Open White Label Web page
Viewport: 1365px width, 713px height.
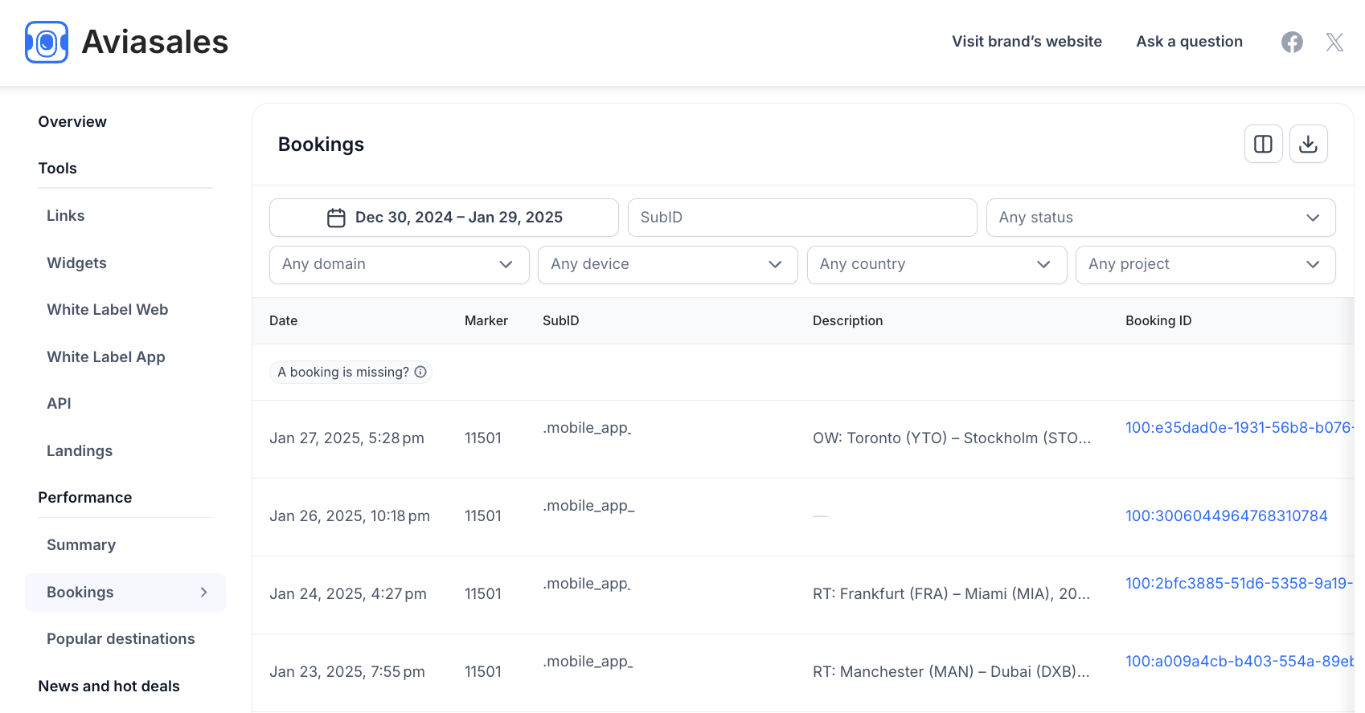click(x=108, y=309)
